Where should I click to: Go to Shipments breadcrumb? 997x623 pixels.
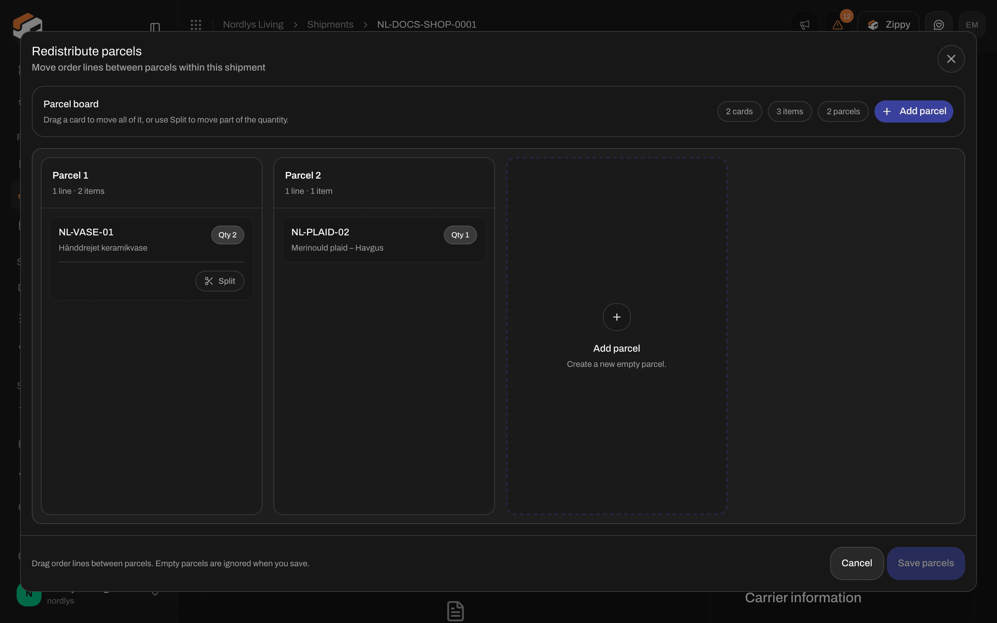(330, 25)
